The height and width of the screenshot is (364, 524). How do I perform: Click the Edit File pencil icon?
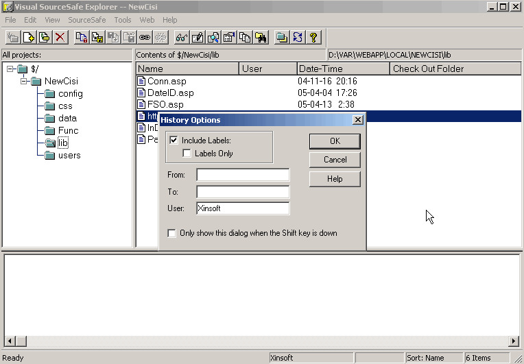(198, 37)
